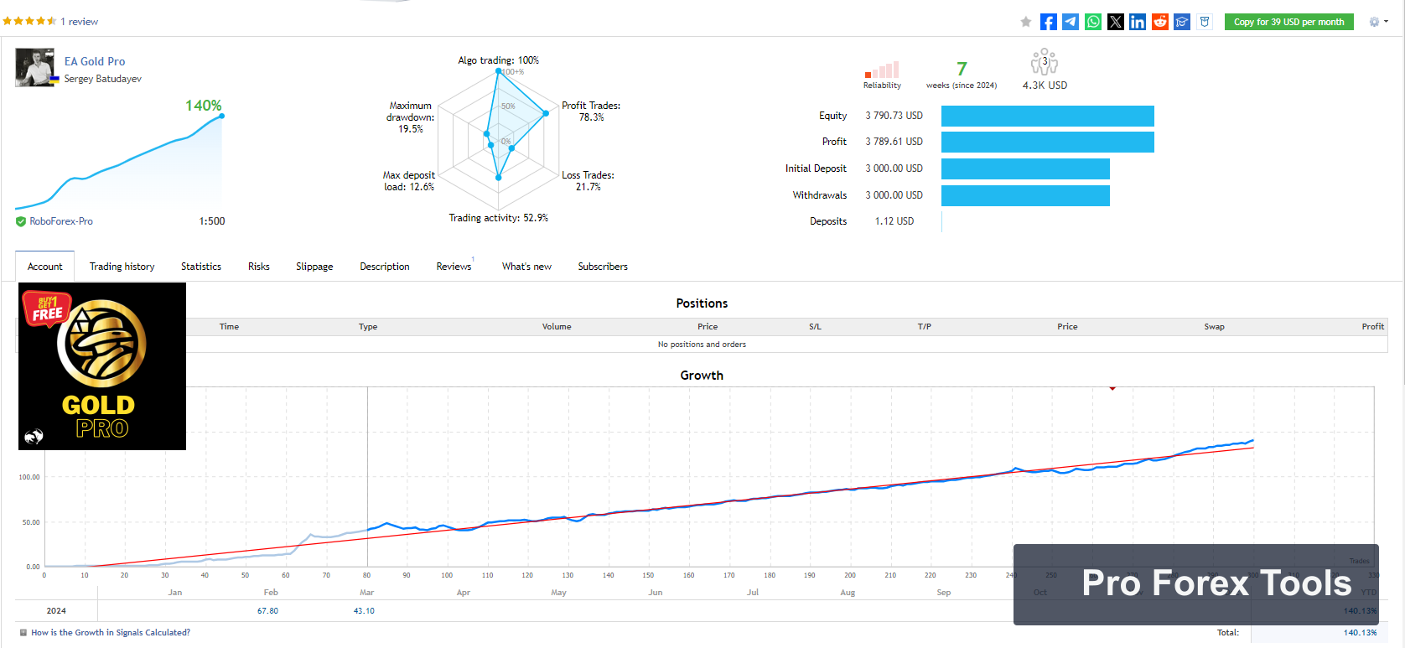Viewport: 1405px width, 648px height.
Task: Click the Reliability bars indicator
Action: [882, 70]
